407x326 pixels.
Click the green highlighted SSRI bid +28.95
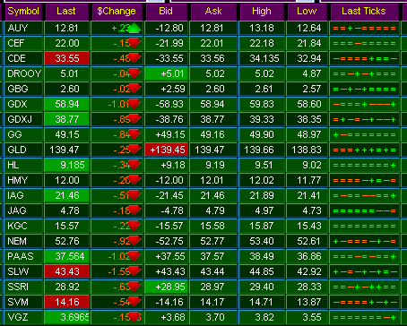coord(166,287)
